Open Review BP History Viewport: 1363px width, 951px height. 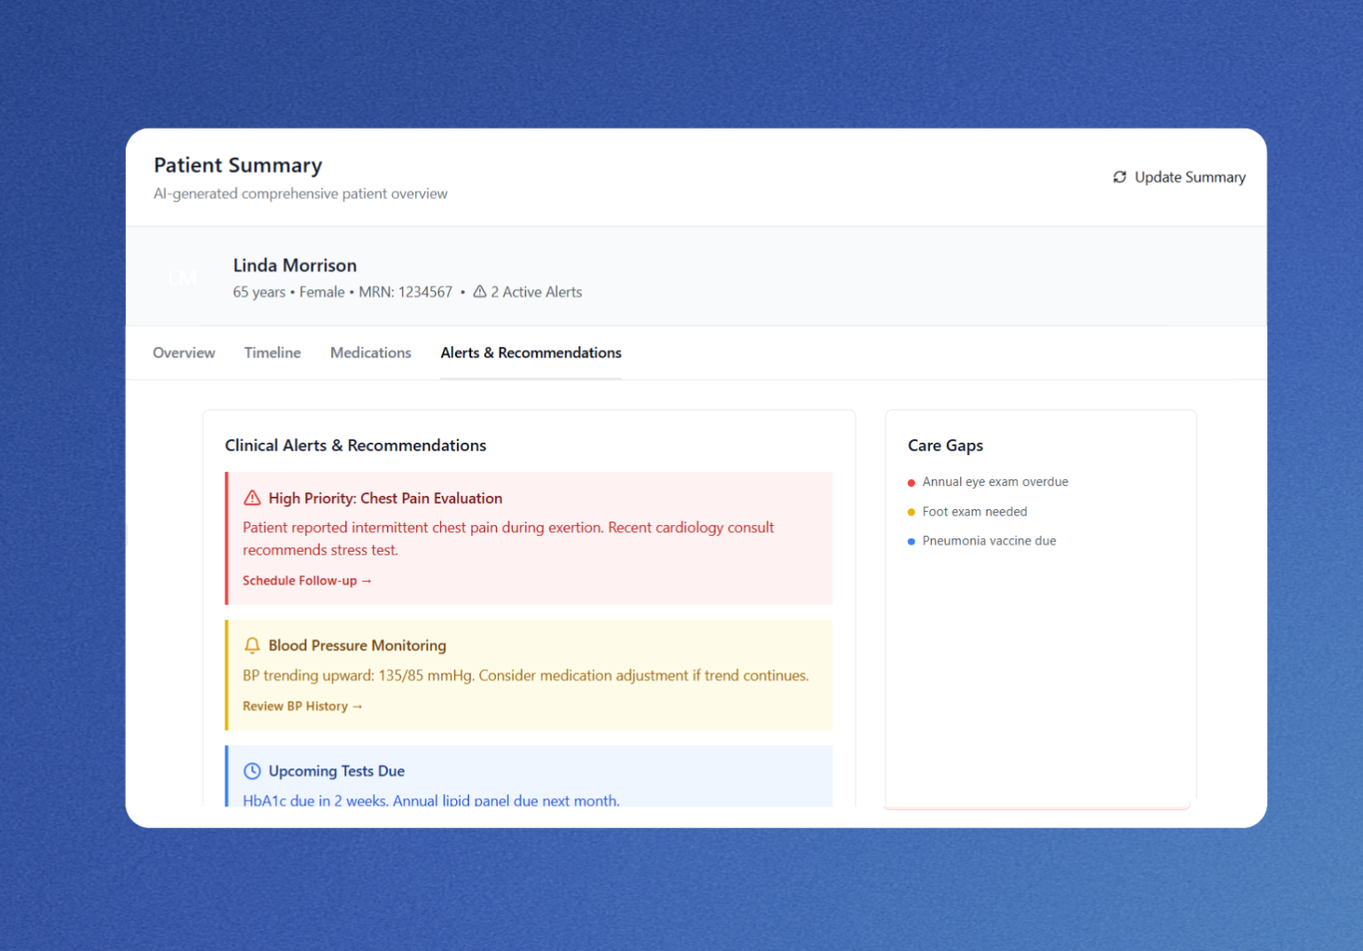coord(303,706)
